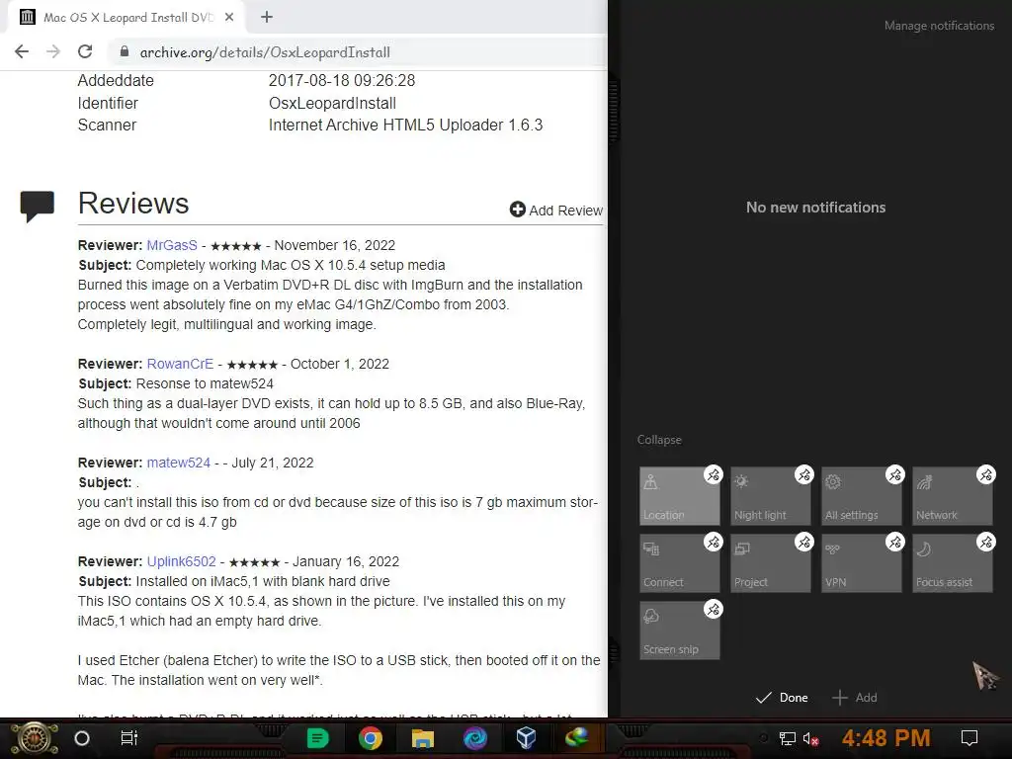Select review date November 16, 2022
Screen dimensions: 1012x759
(x=335, y=245)
